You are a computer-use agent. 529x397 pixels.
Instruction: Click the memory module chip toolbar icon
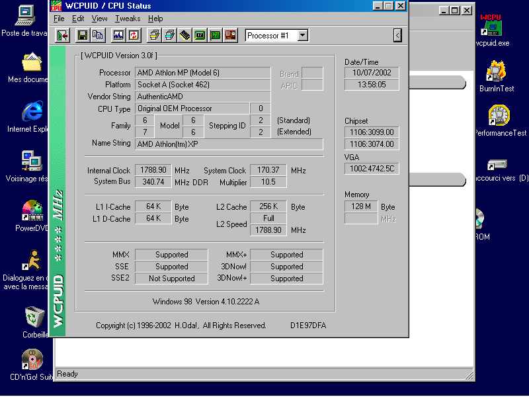(x=185, y=35)
